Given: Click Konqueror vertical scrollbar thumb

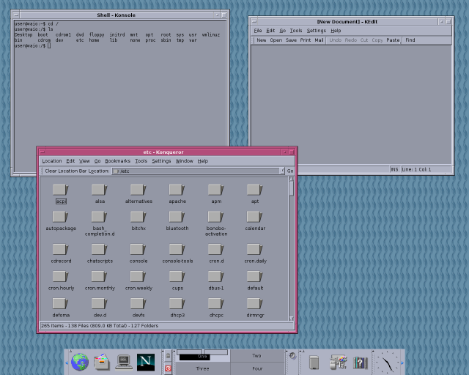Looking at the screenshot, I should tap(291, 188).
